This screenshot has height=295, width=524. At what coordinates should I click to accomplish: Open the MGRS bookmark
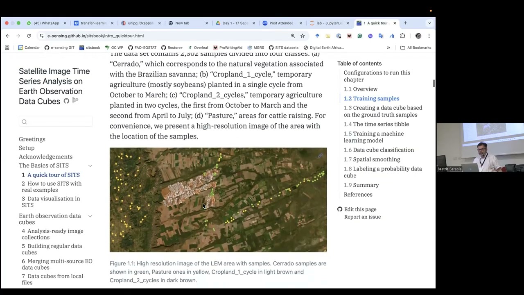(255, 48)
